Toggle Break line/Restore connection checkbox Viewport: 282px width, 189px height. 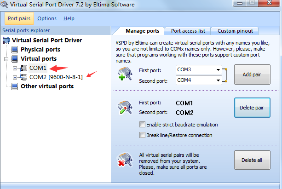pos(142,135)
